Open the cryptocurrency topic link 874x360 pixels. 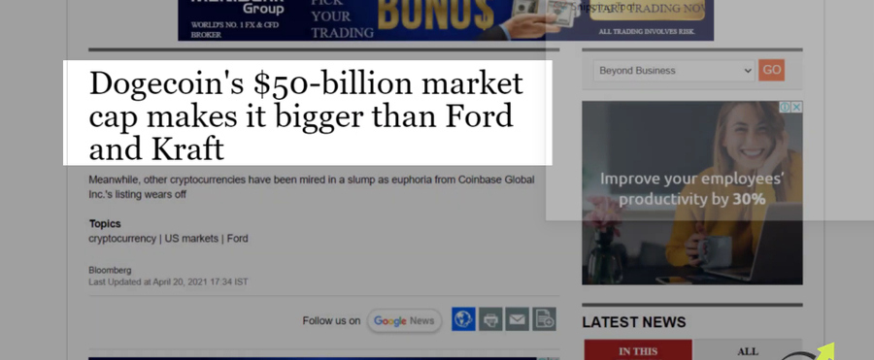[122, 239]
